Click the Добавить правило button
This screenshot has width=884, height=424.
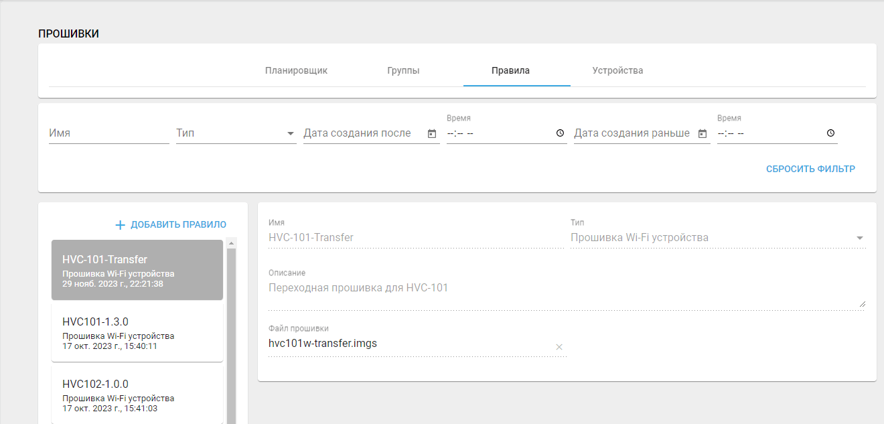click(178, 225)
